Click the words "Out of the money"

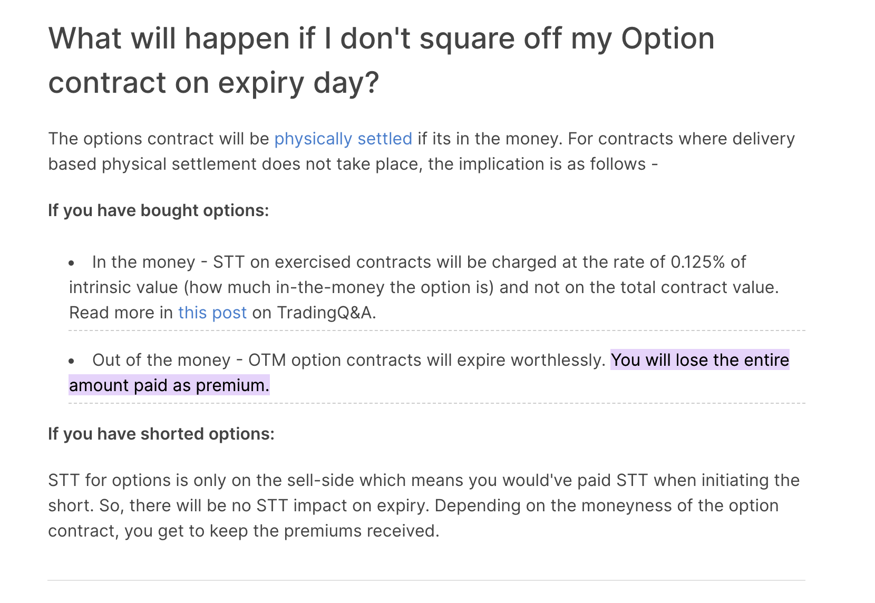tap(161, 360)
